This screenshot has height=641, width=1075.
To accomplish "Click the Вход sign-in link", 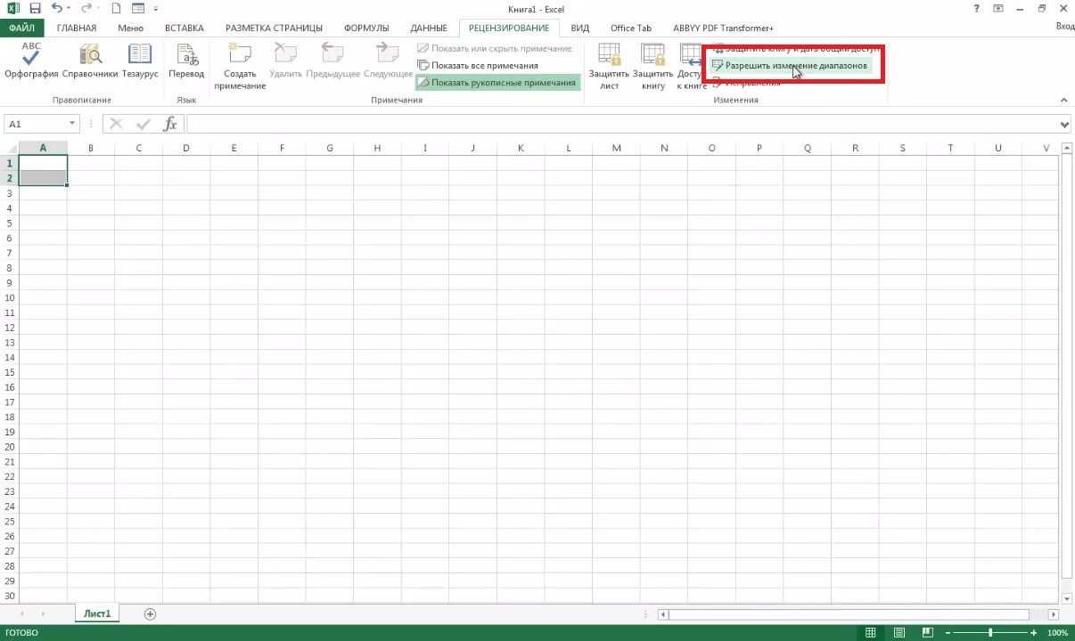I will coord(1063,26).
